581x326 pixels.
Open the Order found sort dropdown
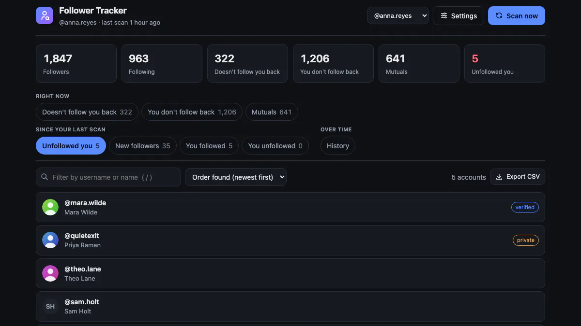(236, 177)
